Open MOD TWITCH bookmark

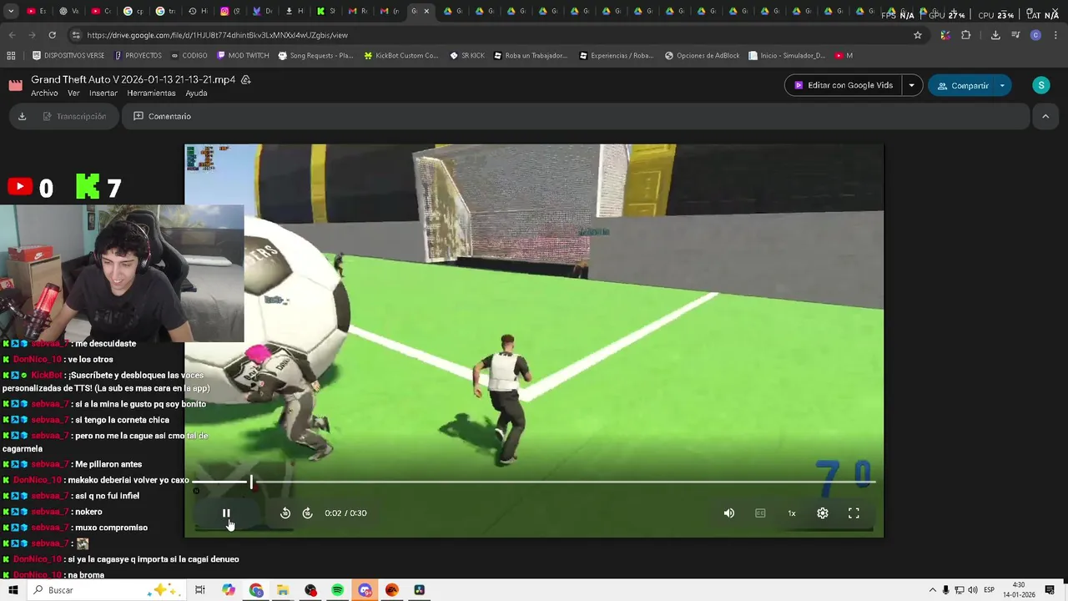pos(243,56)
